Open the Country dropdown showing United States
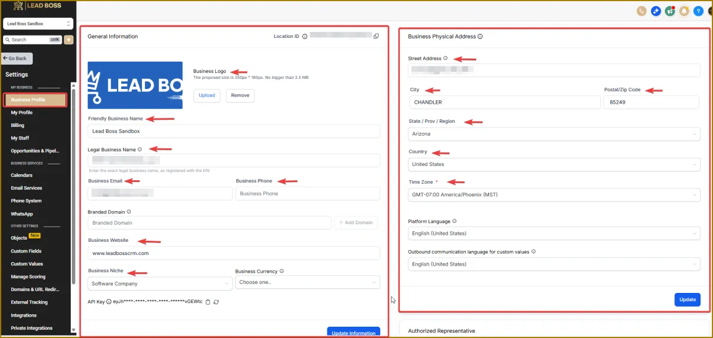713x338 pixels. (554, 164)
